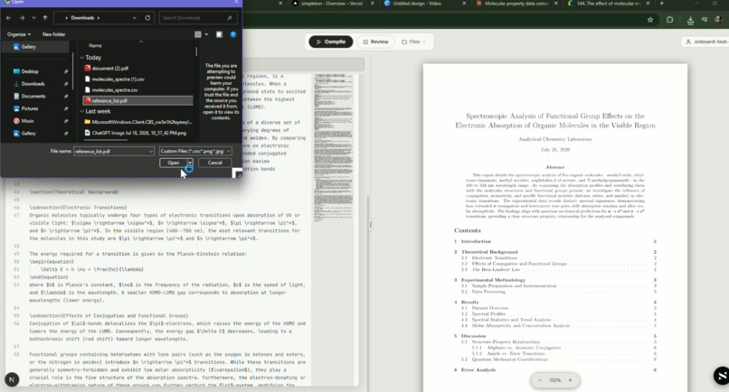Expand the Open button split arrow
This screenshot has width=729, height=392.
coord(190,163)
